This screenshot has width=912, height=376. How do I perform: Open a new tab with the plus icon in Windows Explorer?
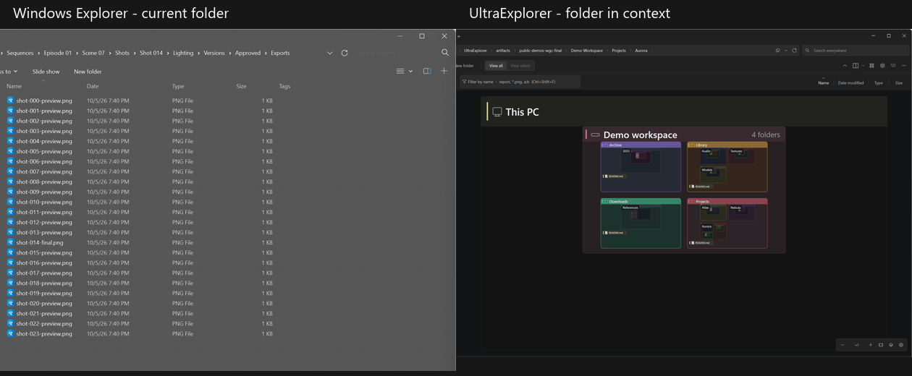coord(444,71)
